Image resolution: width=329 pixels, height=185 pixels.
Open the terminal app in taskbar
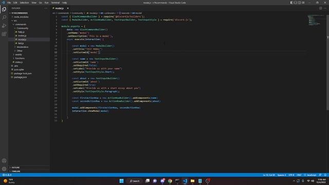pyautogui.click(x=177, y=181)
